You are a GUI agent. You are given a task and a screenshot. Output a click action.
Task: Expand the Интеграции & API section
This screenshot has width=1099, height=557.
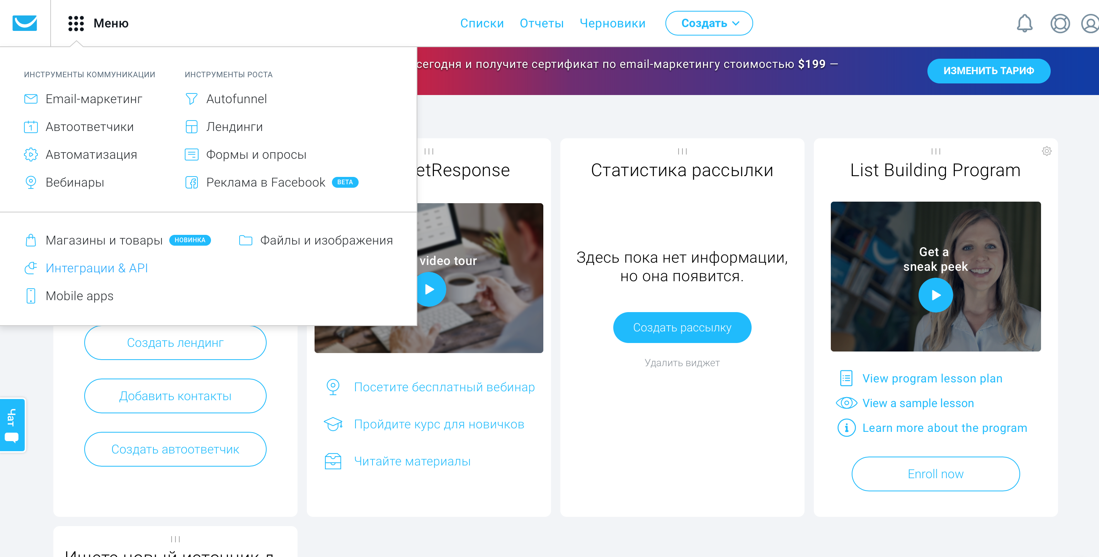(x=98, y=268)
